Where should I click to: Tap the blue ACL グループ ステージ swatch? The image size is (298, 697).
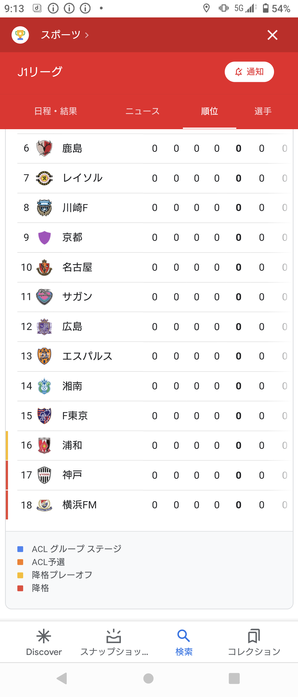point(20,549)
